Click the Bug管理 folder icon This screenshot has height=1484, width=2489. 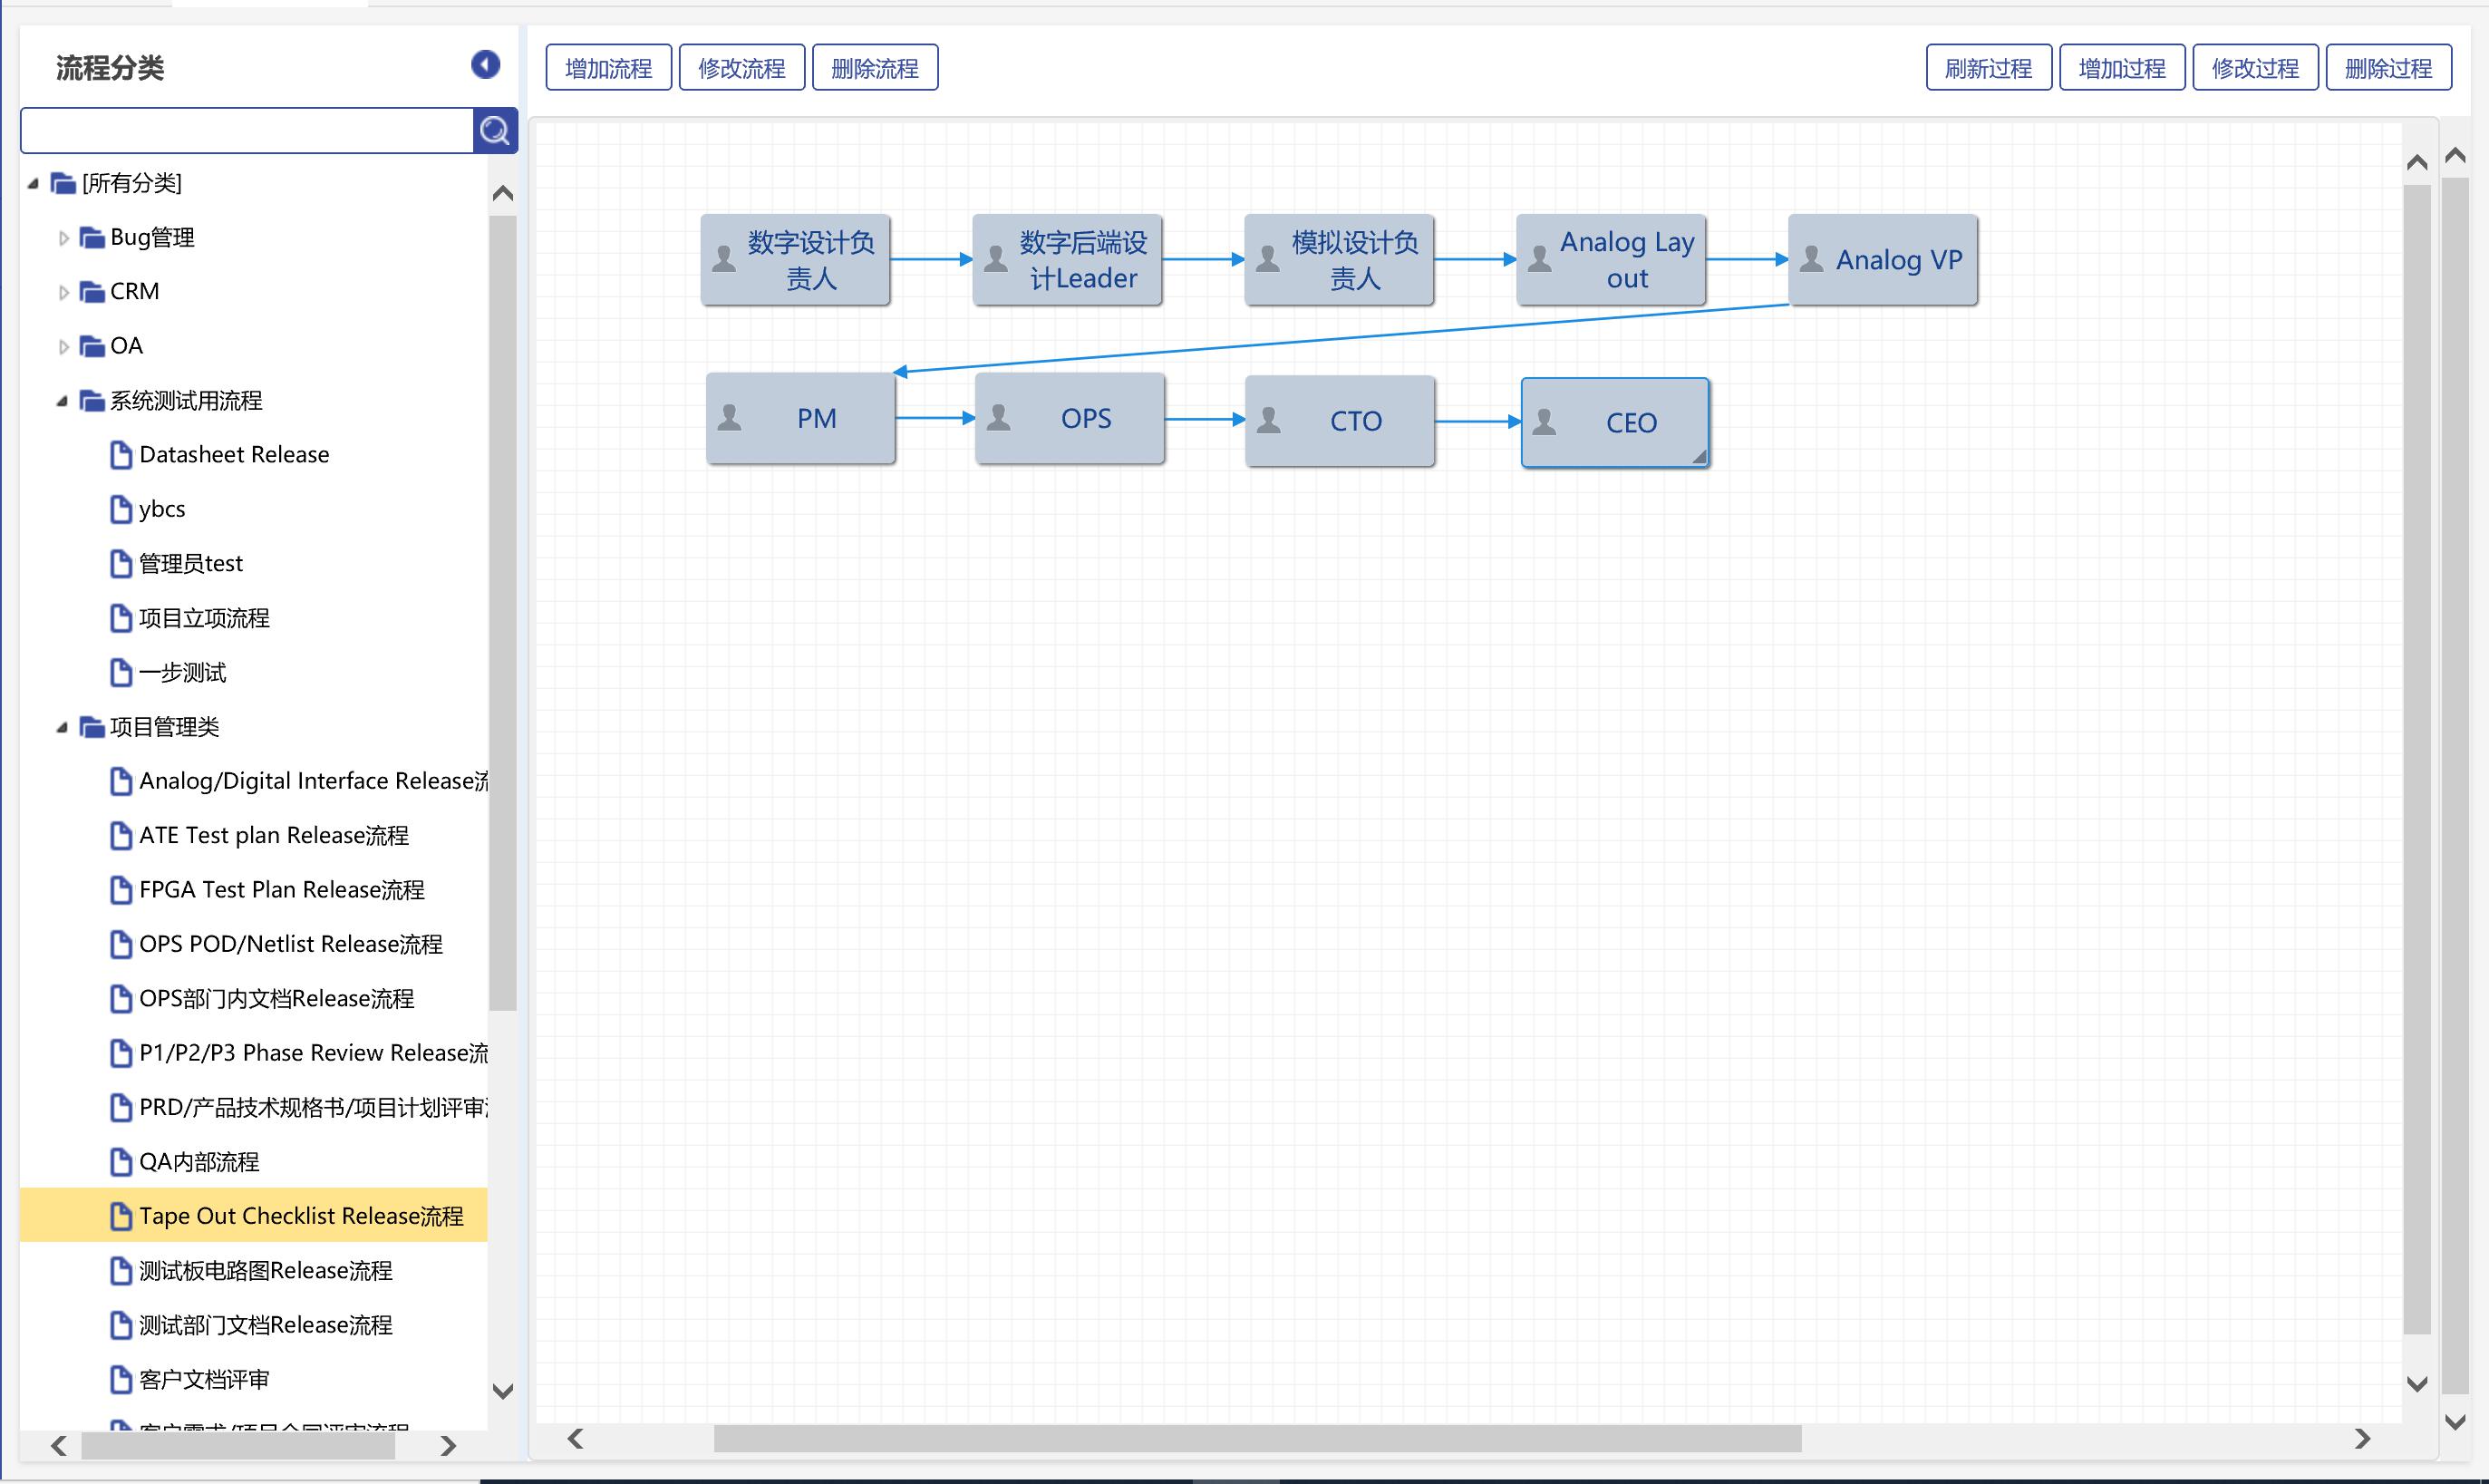[x=92, y=237]
